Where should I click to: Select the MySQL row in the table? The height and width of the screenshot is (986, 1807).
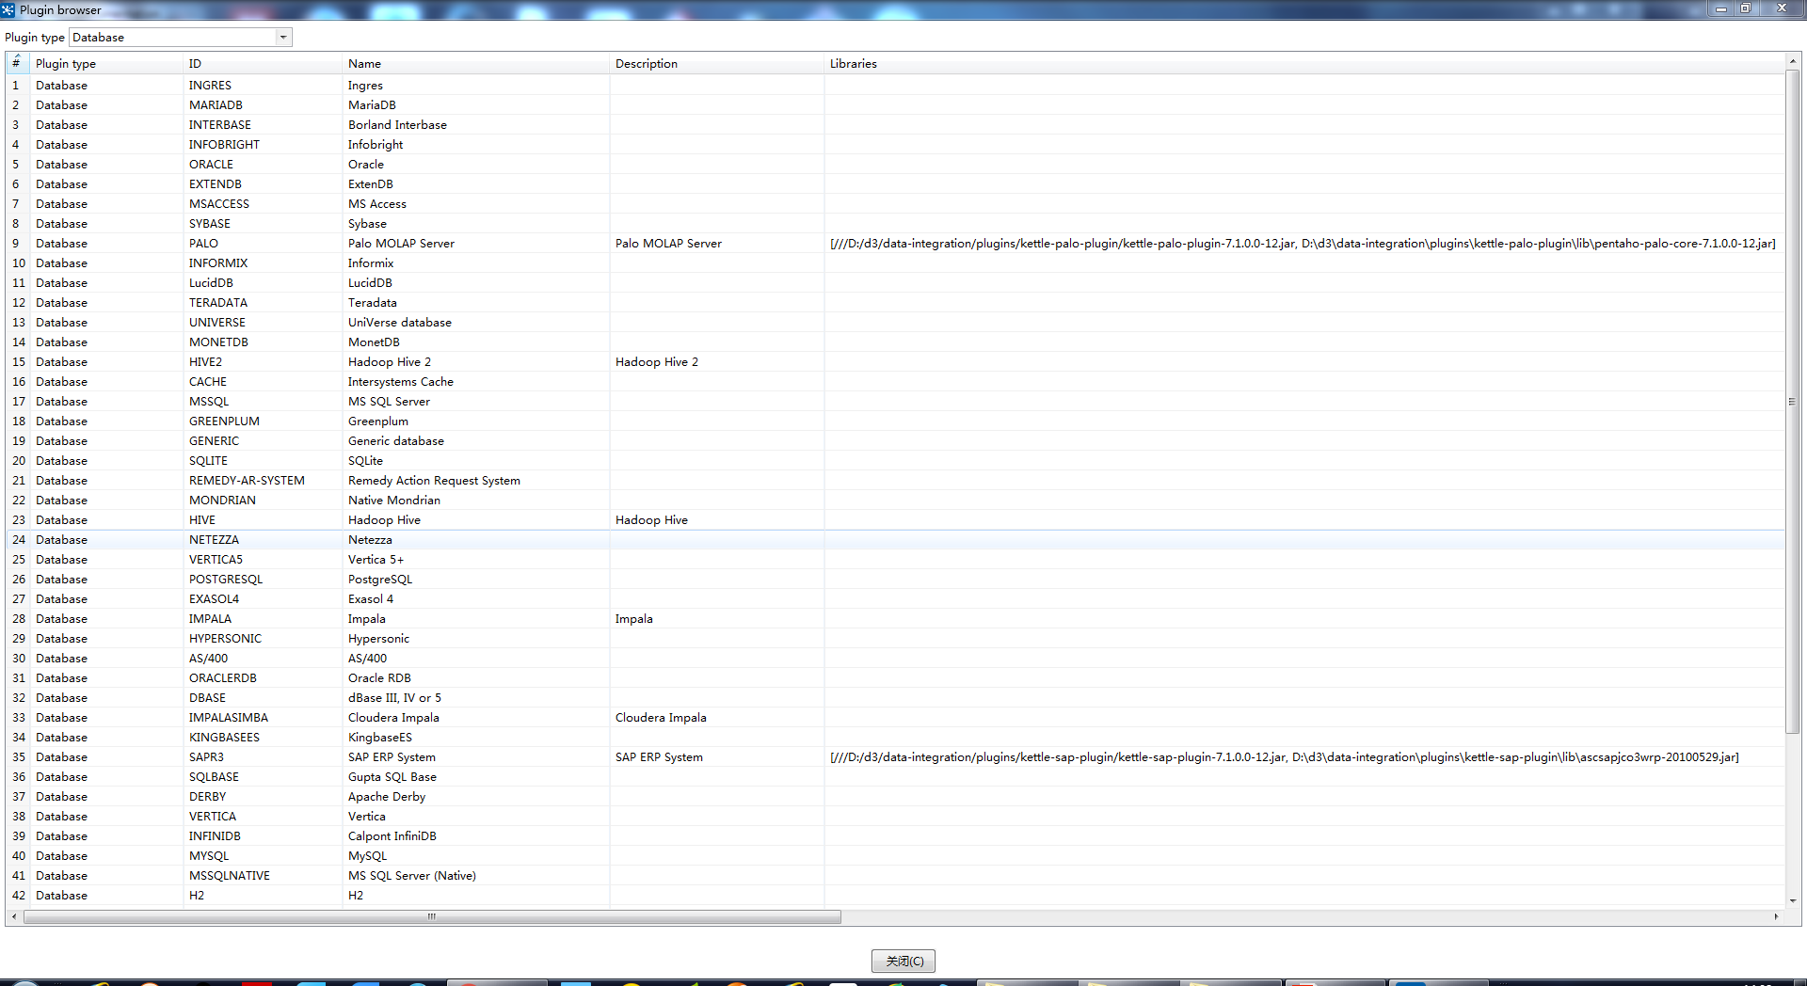(367, 856)
